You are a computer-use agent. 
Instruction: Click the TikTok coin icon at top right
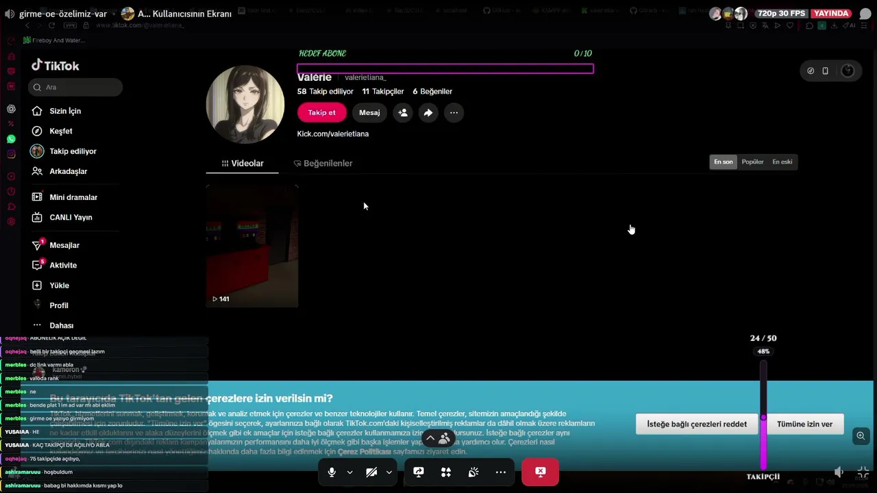pyautogui.click(x=811, y=71)
